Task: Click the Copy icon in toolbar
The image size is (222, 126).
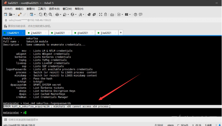Action: (x=40, y=14)
